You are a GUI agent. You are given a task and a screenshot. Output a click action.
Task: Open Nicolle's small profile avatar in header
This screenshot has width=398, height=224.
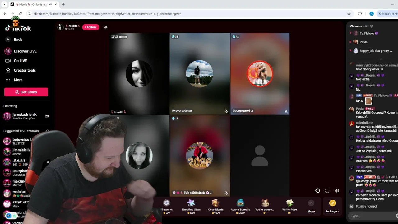click(x=60, y=27)
